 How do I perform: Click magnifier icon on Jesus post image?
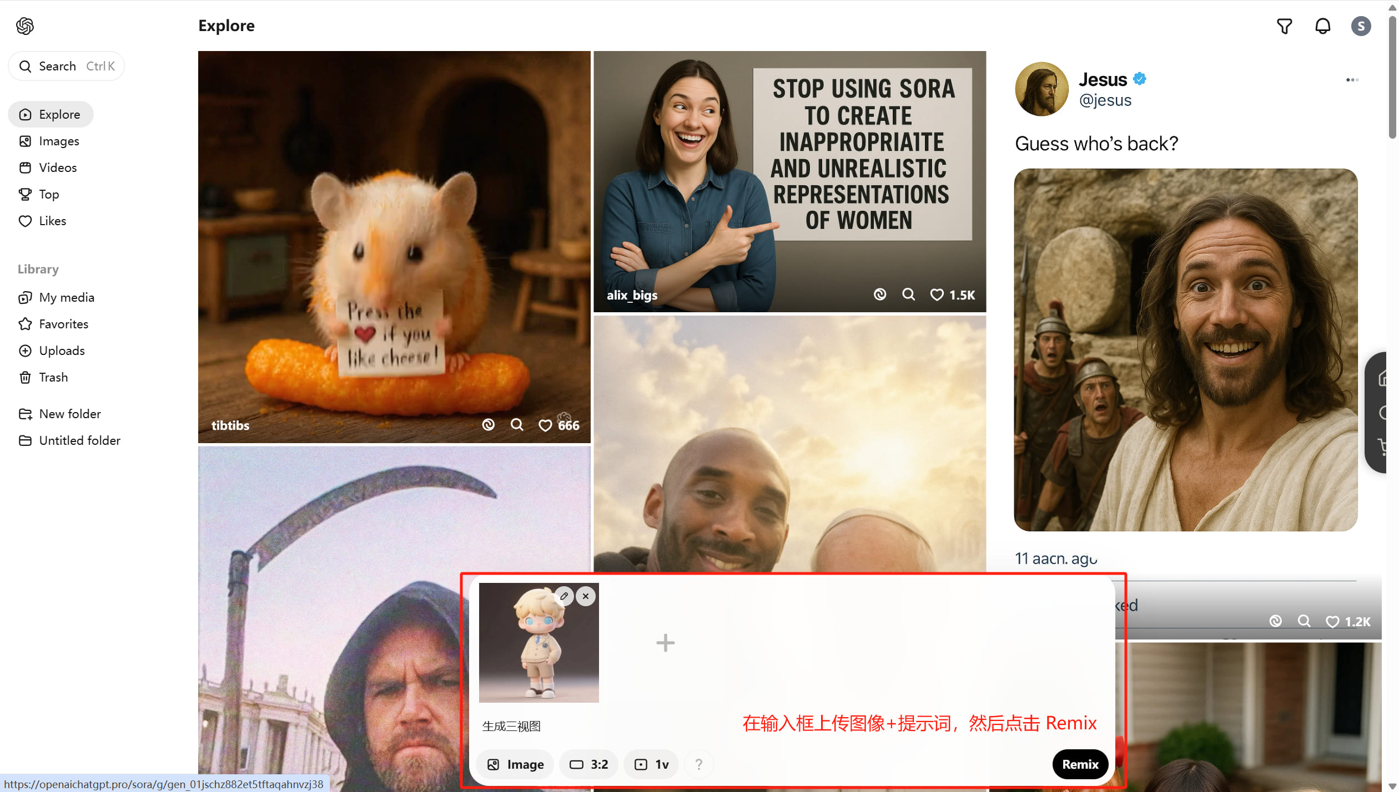[x=1304, y=621]
